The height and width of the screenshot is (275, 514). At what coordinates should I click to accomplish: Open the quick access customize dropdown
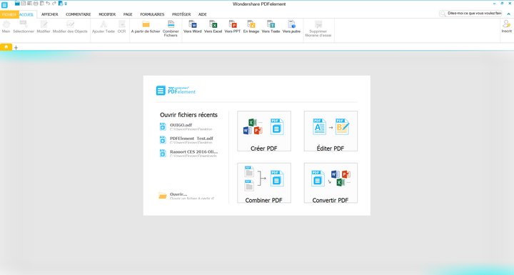tap(66, 4)
